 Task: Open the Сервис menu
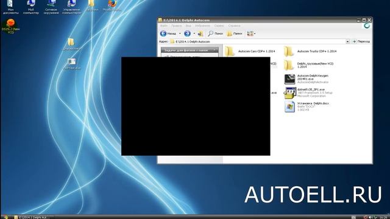point(219,26)
